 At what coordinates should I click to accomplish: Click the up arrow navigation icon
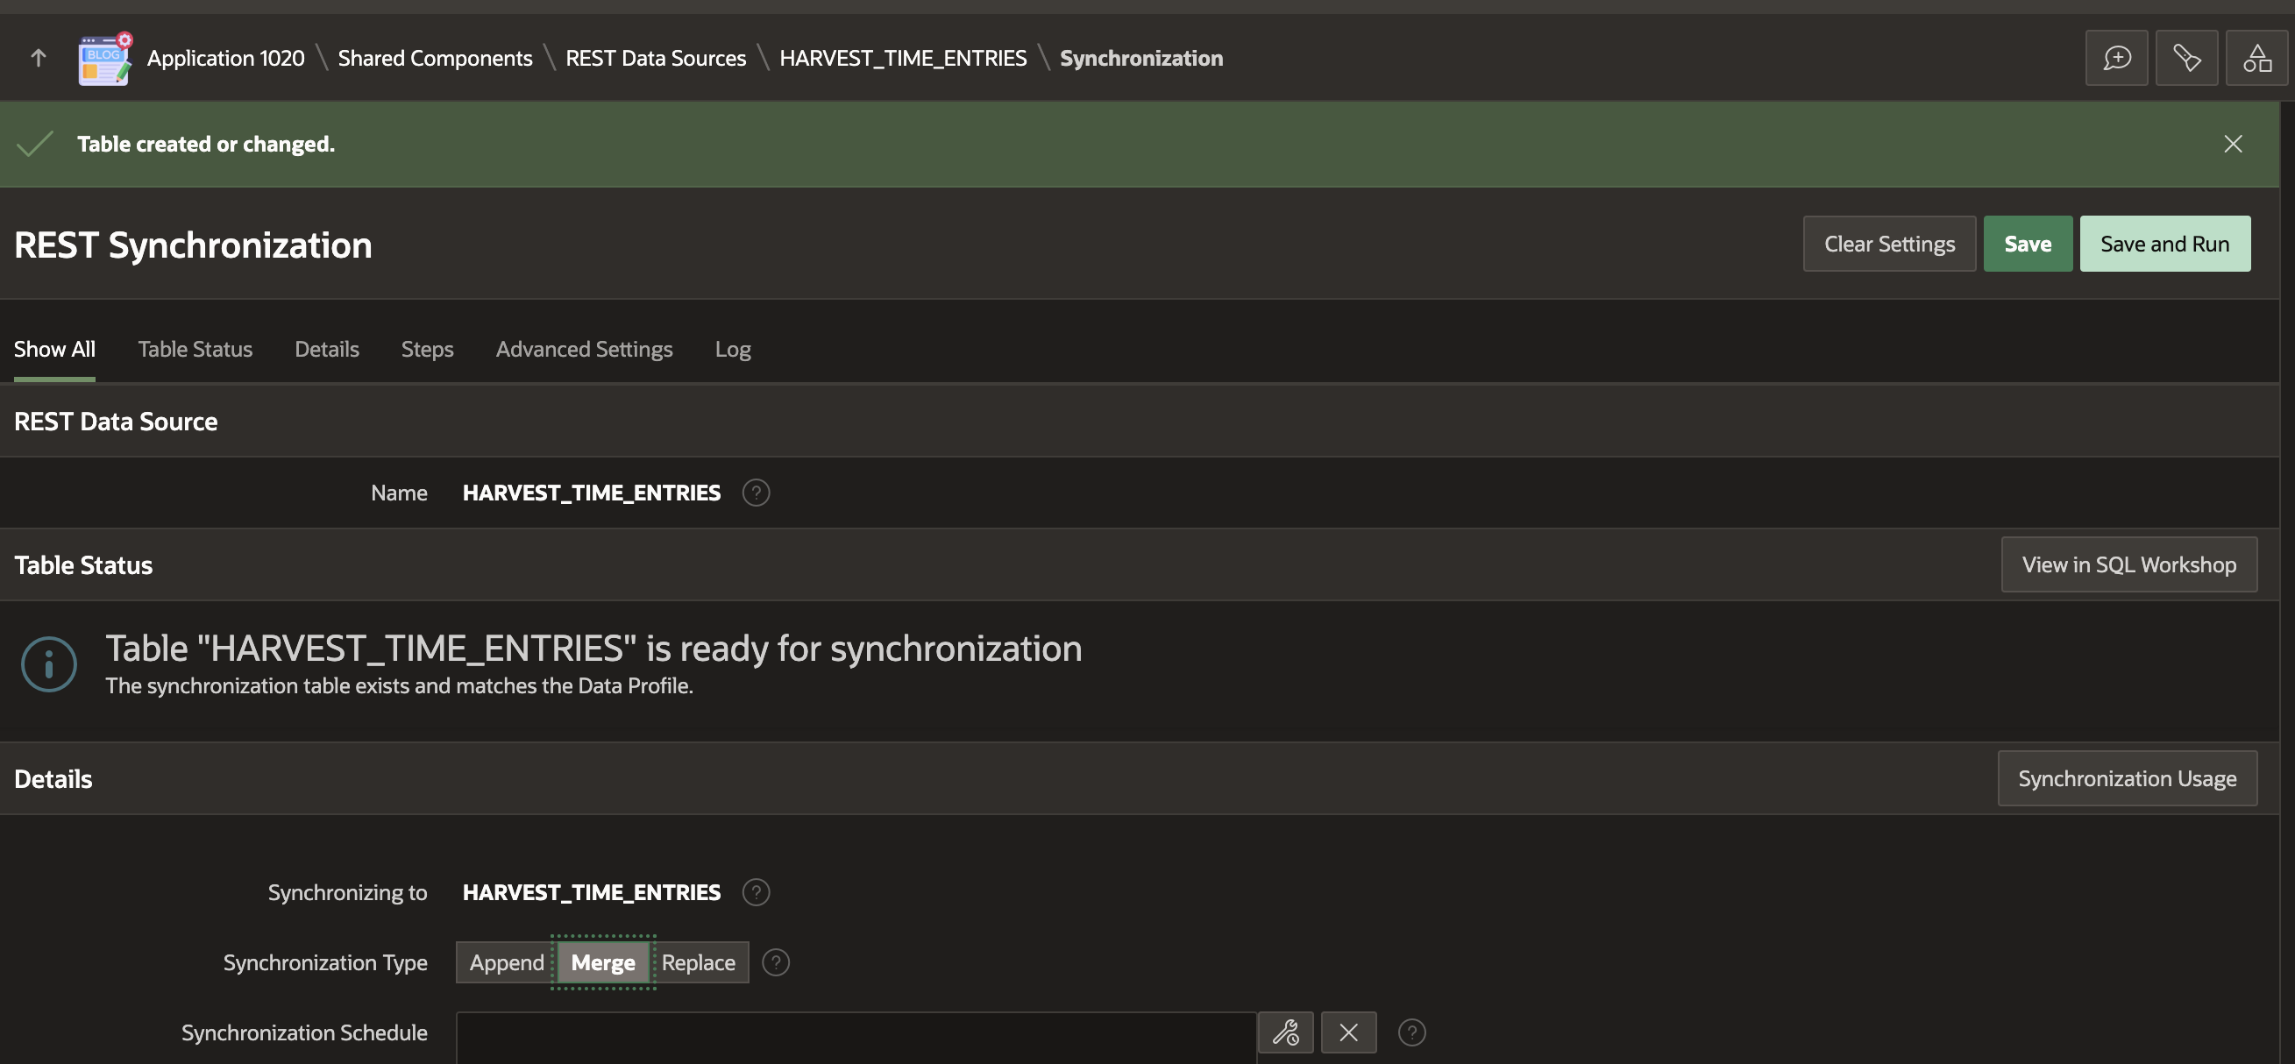[39, 58]
